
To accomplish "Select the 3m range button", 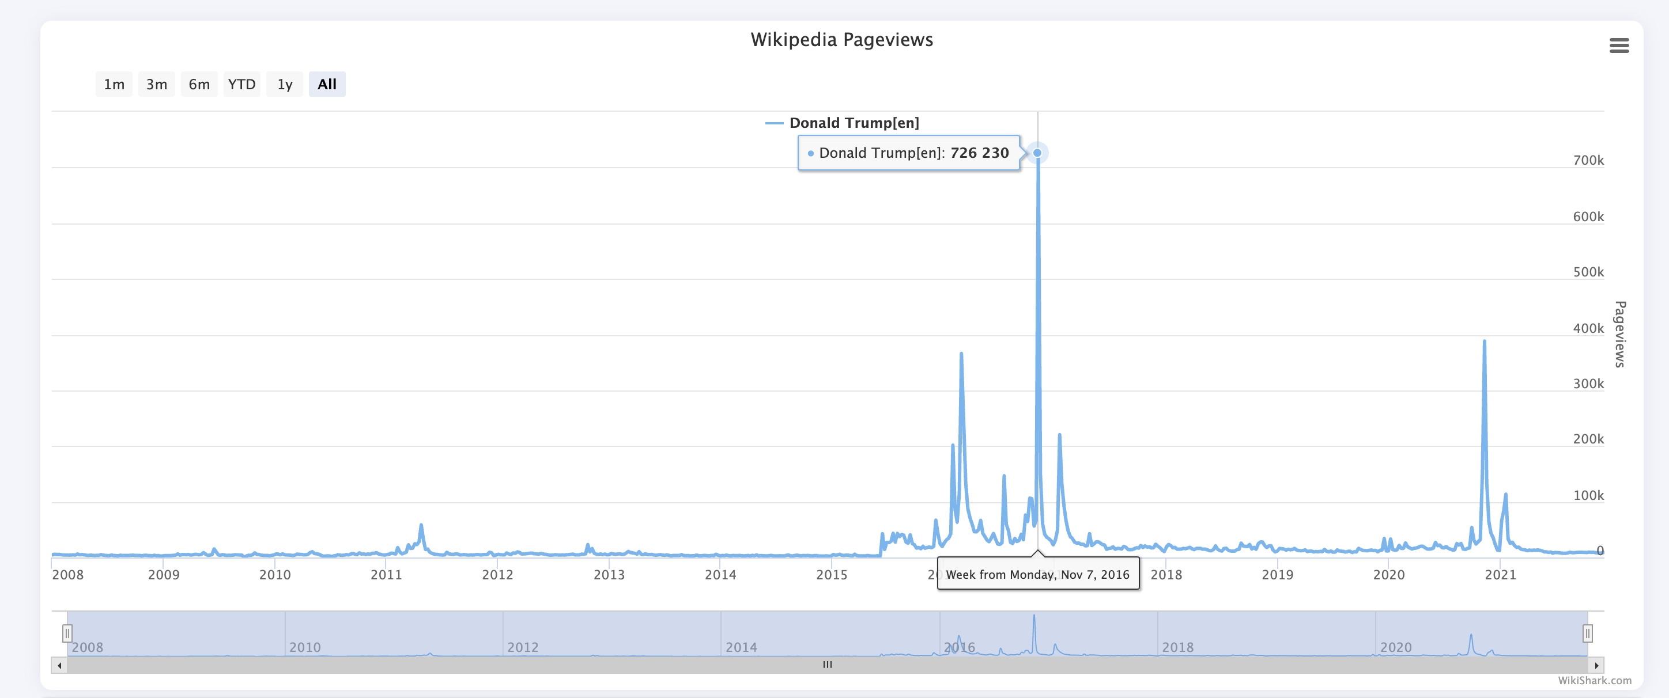I will 157,84.
